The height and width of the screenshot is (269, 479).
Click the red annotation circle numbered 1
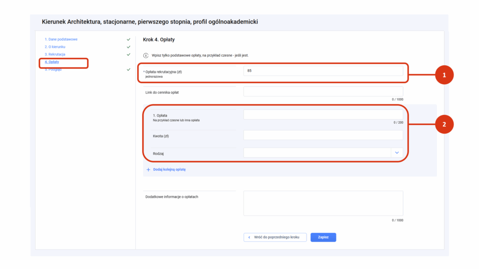(444, 75)
